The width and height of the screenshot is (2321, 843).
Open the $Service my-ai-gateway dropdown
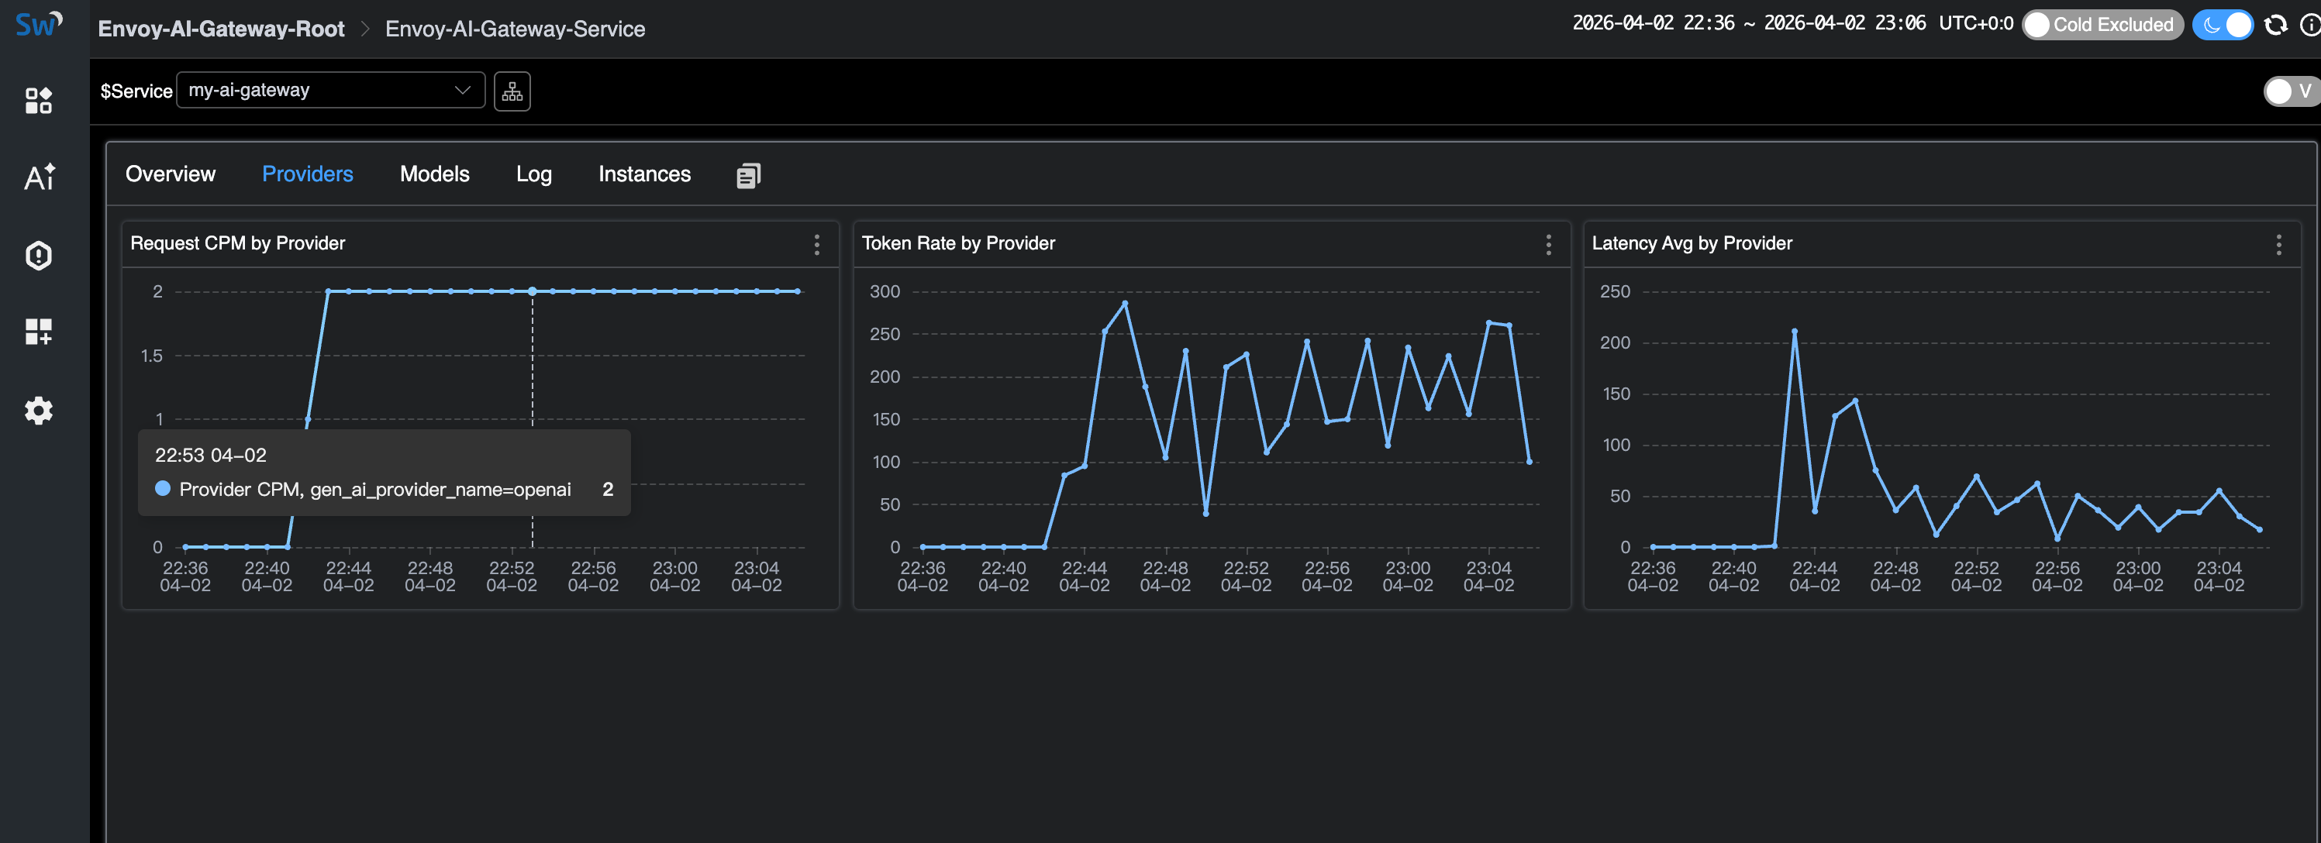[331, 90]
